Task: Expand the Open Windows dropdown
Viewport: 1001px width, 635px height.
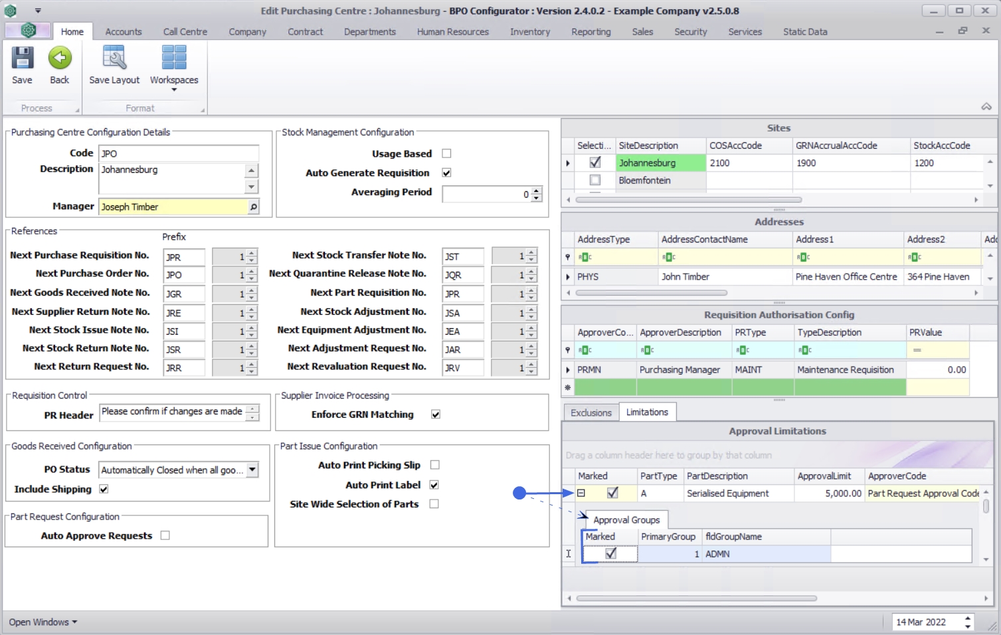Action: [x=43, y=622]
